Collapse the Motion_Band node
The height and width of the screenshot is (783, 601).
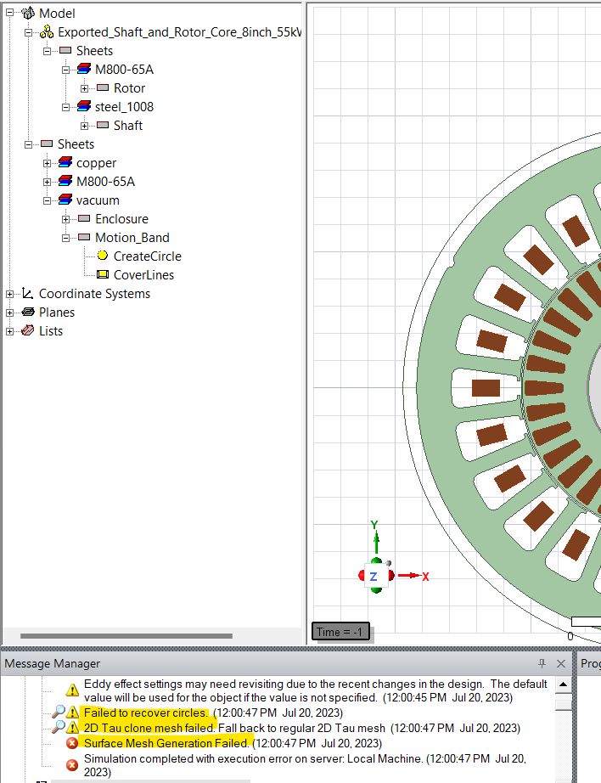(x=66, y=238)
